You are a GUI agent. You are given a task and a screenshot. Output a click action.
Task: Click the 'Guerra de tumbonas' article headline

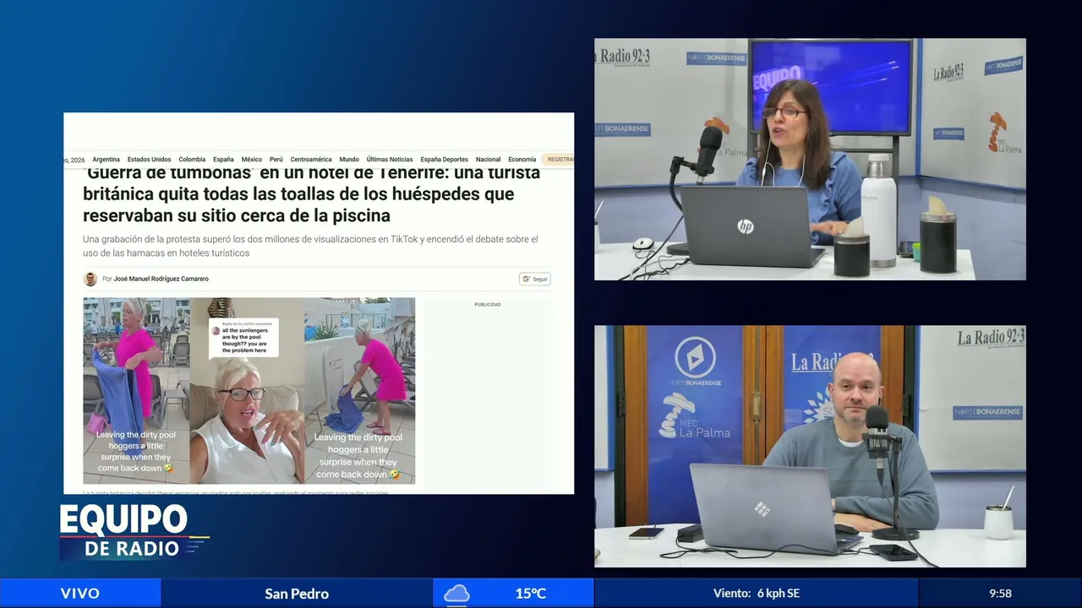[312, 194]
